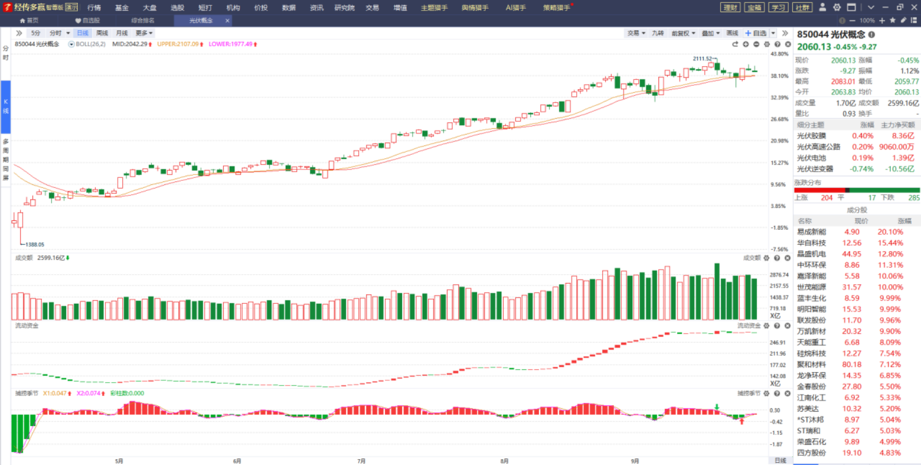Open the 前复权 adjustment dropdown
This screenshot has height=465, width=921.
(683, 33)
